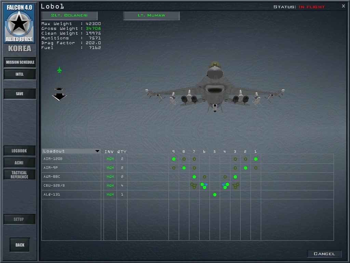Image resolution: width=350 pixels, height=263 pixels.
Task: Toggle AGM-88C on station 3
Action: pyautogui.click(x=235, y=177)
